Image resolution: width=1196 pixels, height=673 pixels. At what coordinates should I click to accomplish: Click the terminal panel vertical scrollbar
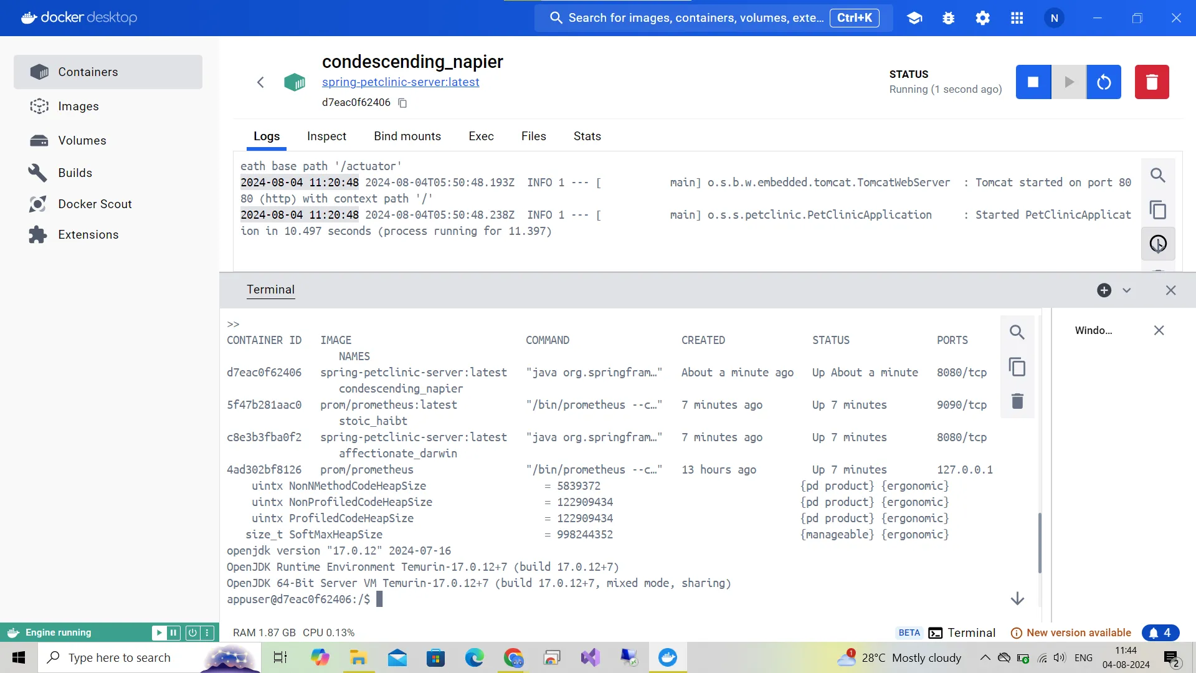(1040, 542)
